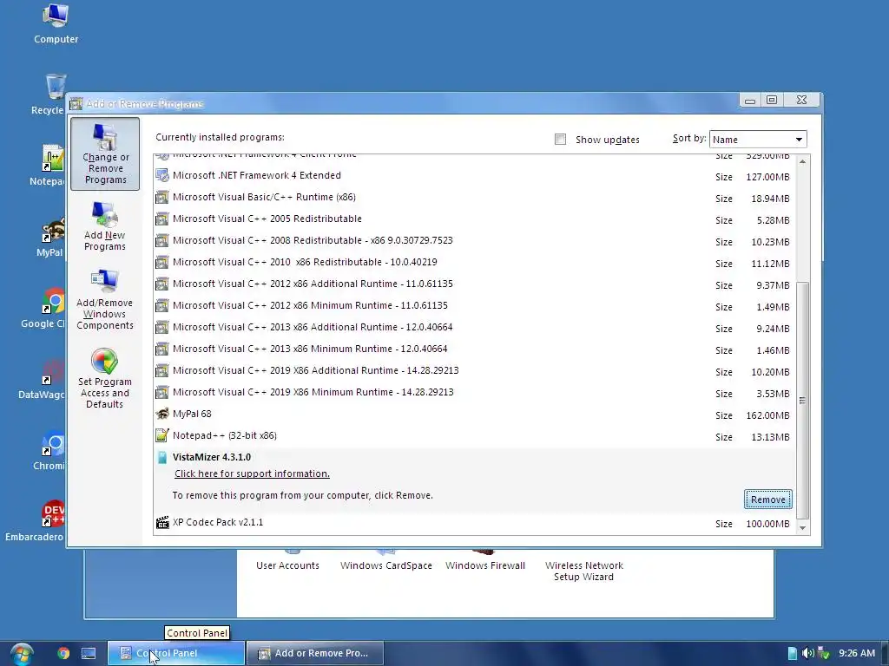Open User Accounts in Control Panel window
Viewport: 889px width, 666px height.
[x=287, y=565]
